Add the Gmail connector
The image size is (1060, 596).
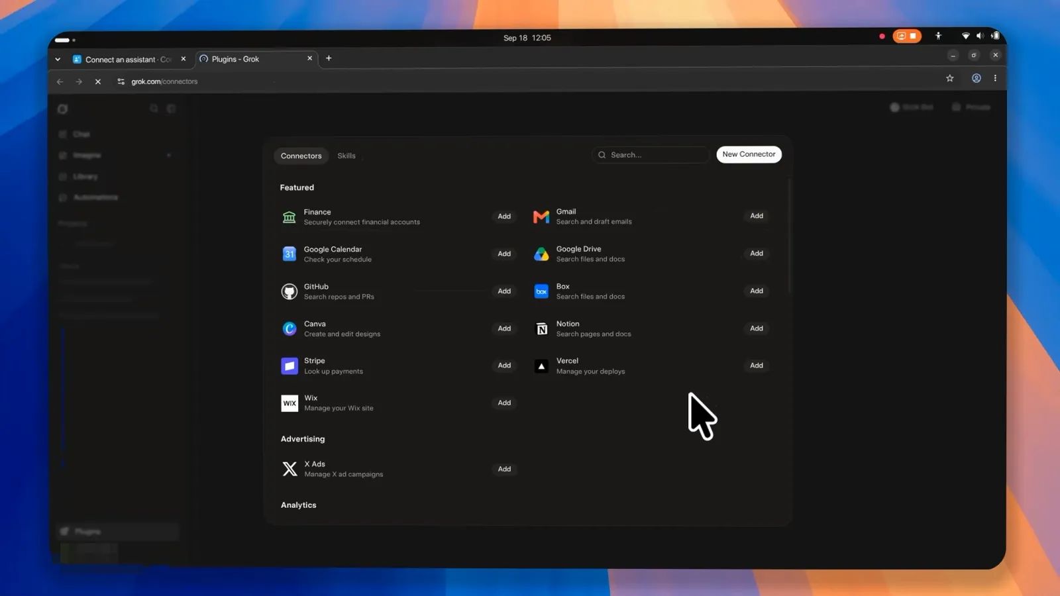click(x=757, y=216)
